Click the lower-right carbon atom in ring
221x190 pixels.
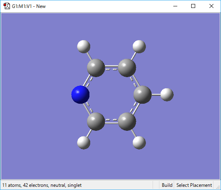coord(127,122)
